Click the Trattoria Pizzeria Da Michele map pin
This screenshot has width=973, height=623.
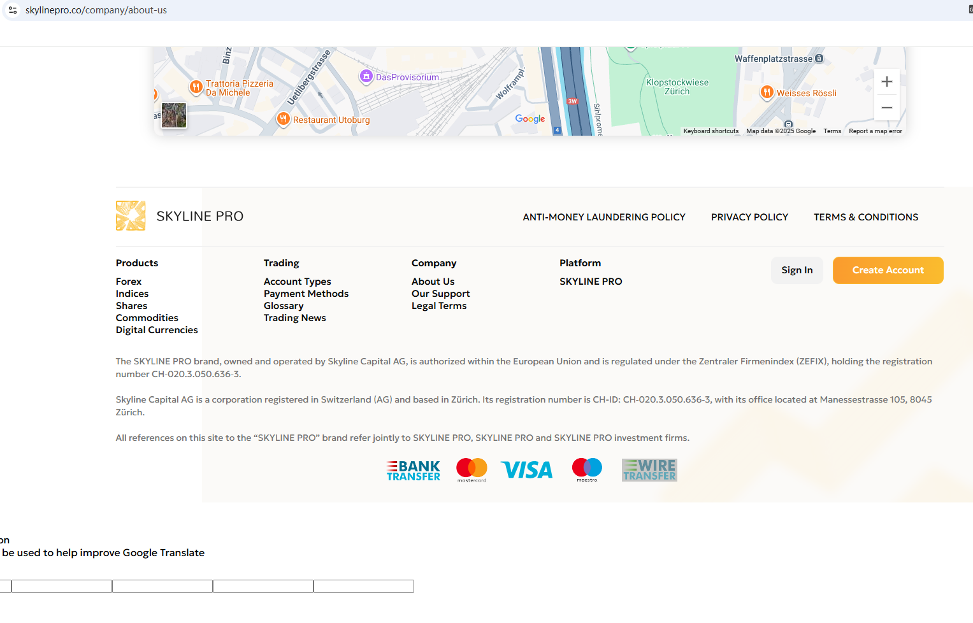(x=196, y=87)
